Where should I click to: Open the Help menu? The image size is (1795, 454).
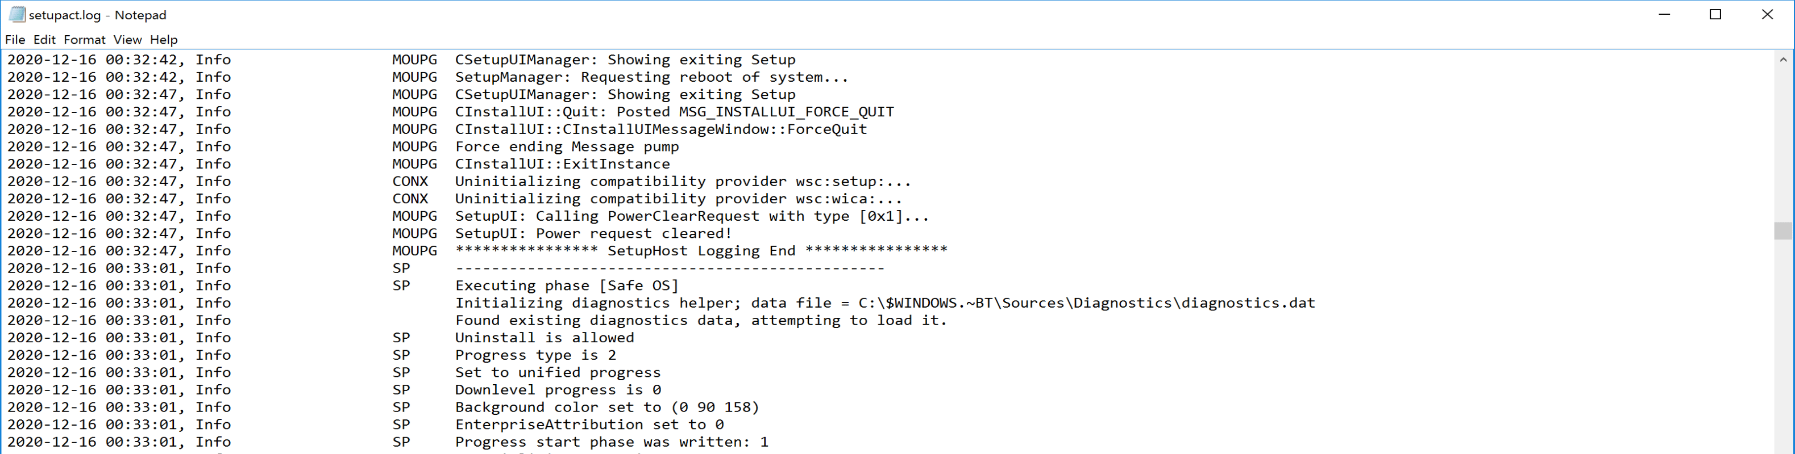164,40
